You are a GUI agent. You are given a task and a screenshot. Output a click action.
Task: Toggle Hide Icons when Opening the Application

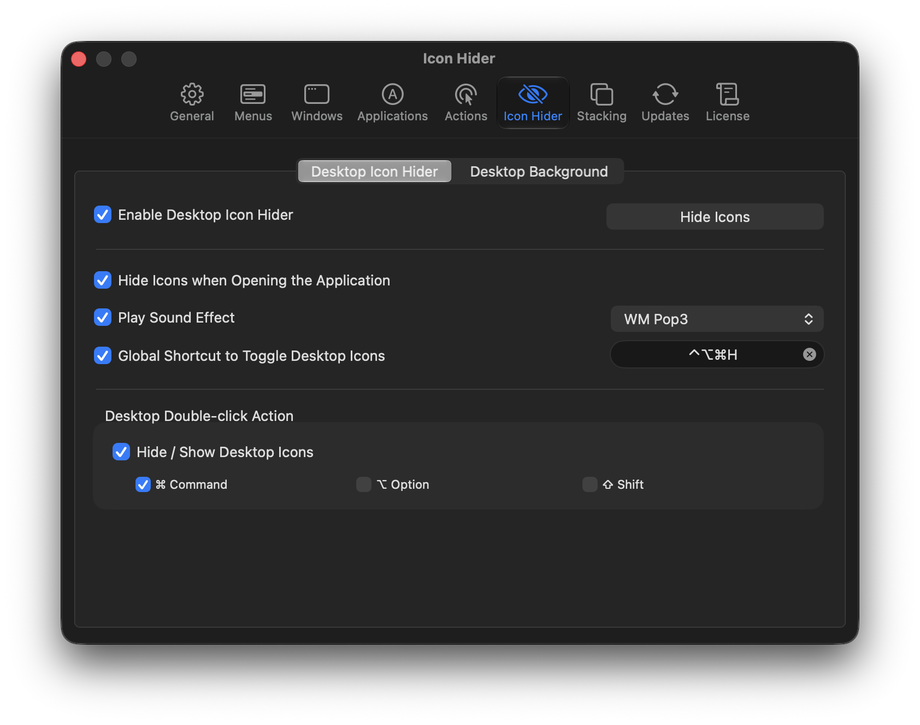pyautogui.click(x=103, y=280)
